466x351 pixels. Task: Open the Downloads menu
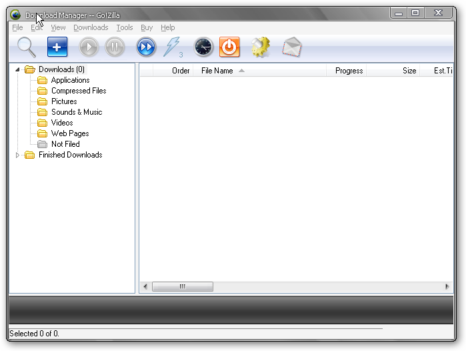coord(91,27)
